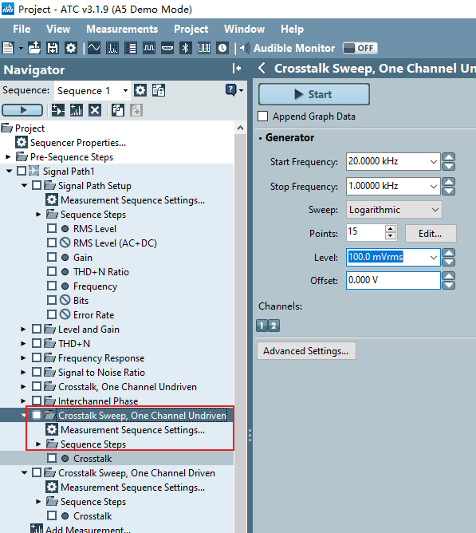Check the Signal Path Setup checkbox
Image resolution: width=476 pixels, height=533 pixels.
pos(37,185)
